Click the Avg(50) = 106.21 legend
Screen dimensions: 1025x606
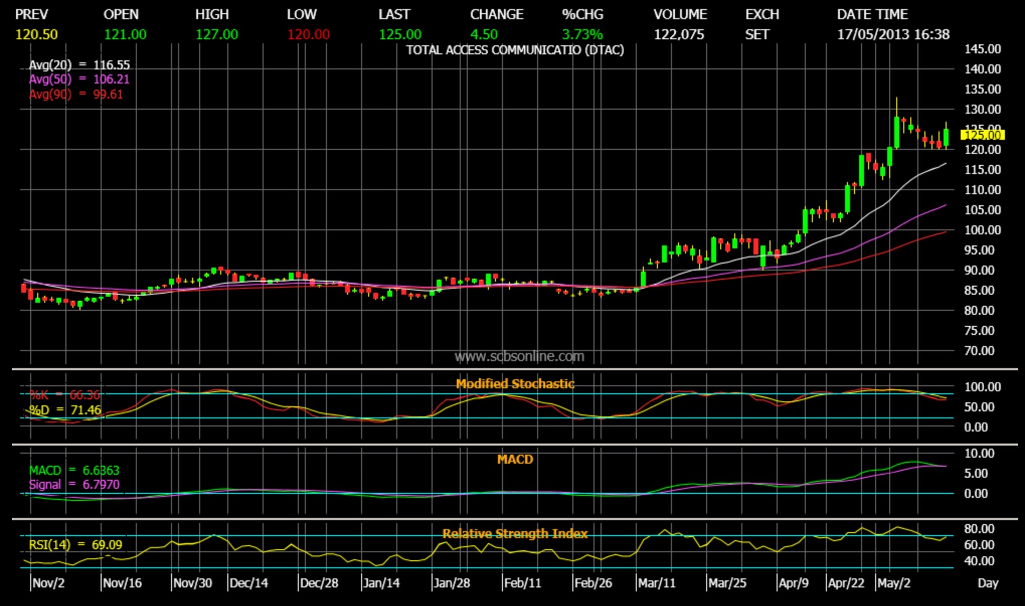pos(79,79)
